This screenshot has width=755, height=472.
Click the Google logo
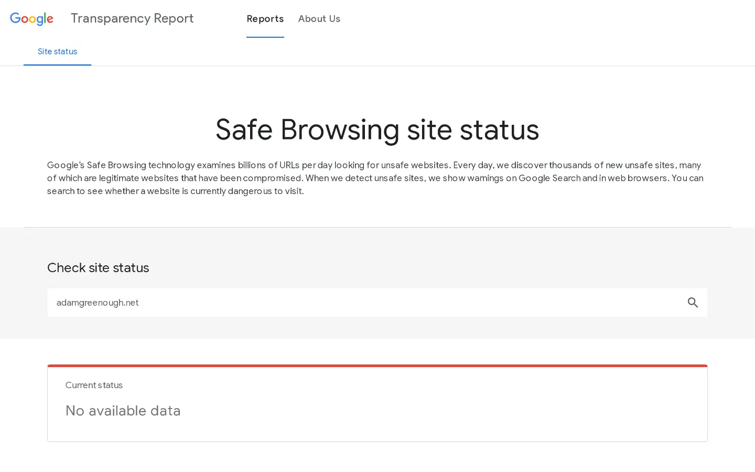[31, 19]
